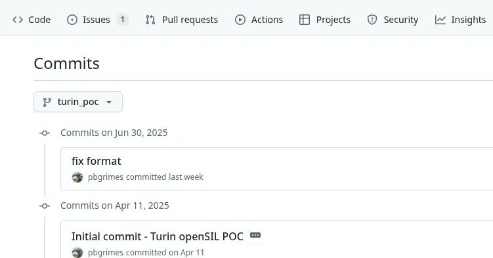The image size is (493, 258).
Task: Click the Security shield icon
Action: coord(372,20)
